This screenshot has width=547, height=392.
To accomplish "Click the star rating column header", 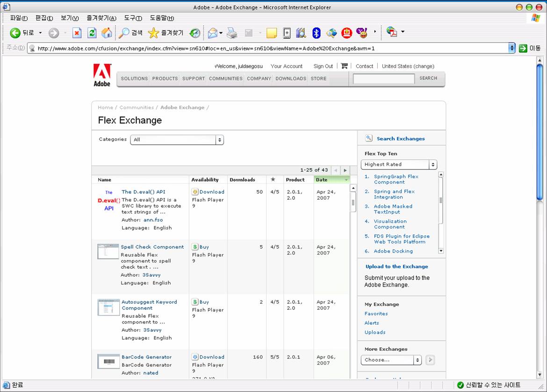I will point(273,179).
